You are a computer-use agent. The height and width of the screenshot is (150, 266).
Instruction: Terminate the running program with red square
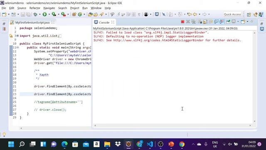tap(182, 22)
